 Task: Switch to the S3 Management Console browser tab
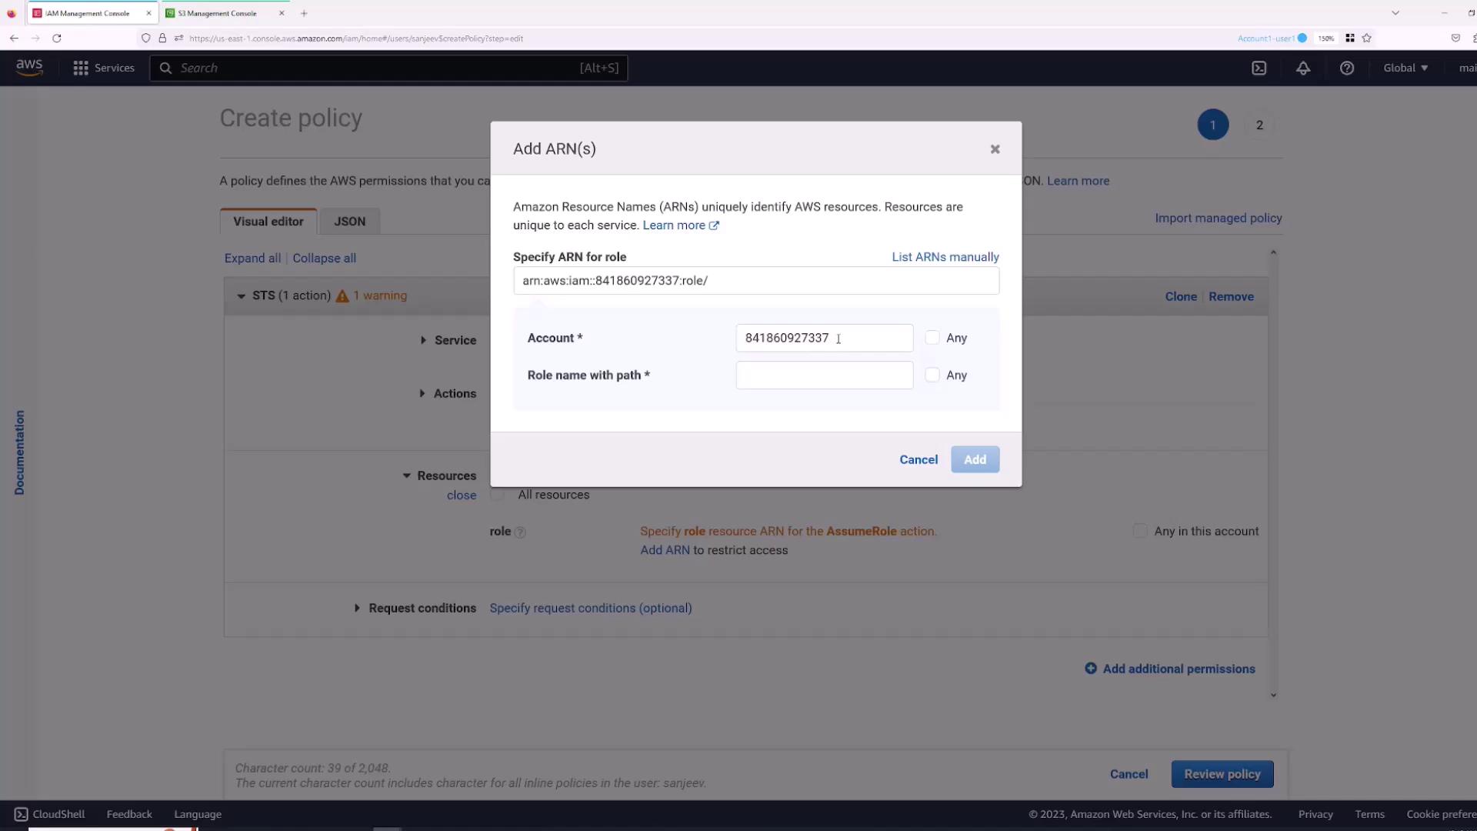point(218,13)
